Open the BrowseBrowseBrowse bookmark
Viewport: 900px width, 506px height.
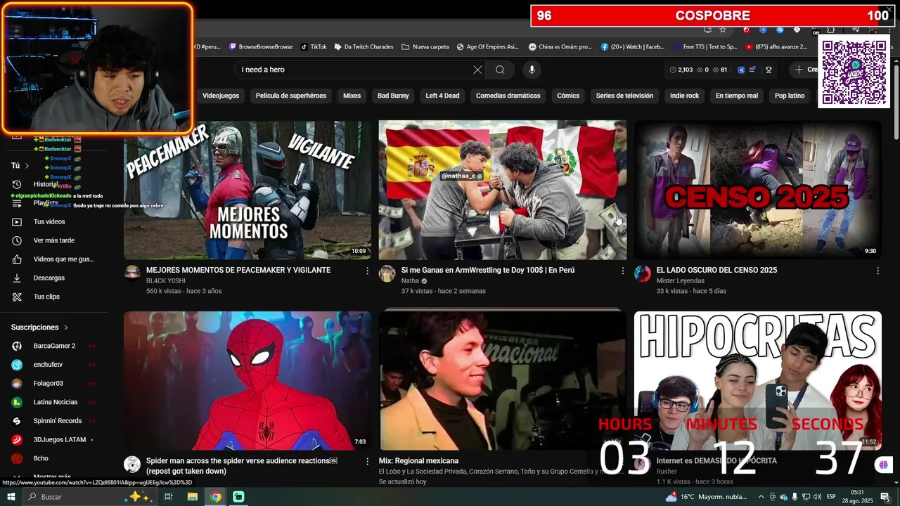[261, 47]
